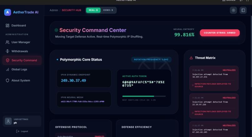Viewport: 252px width, 137px height.
Task: Click the ROTATION FREQUENCY: 1.0HZ badge
Action: point(151,59)
